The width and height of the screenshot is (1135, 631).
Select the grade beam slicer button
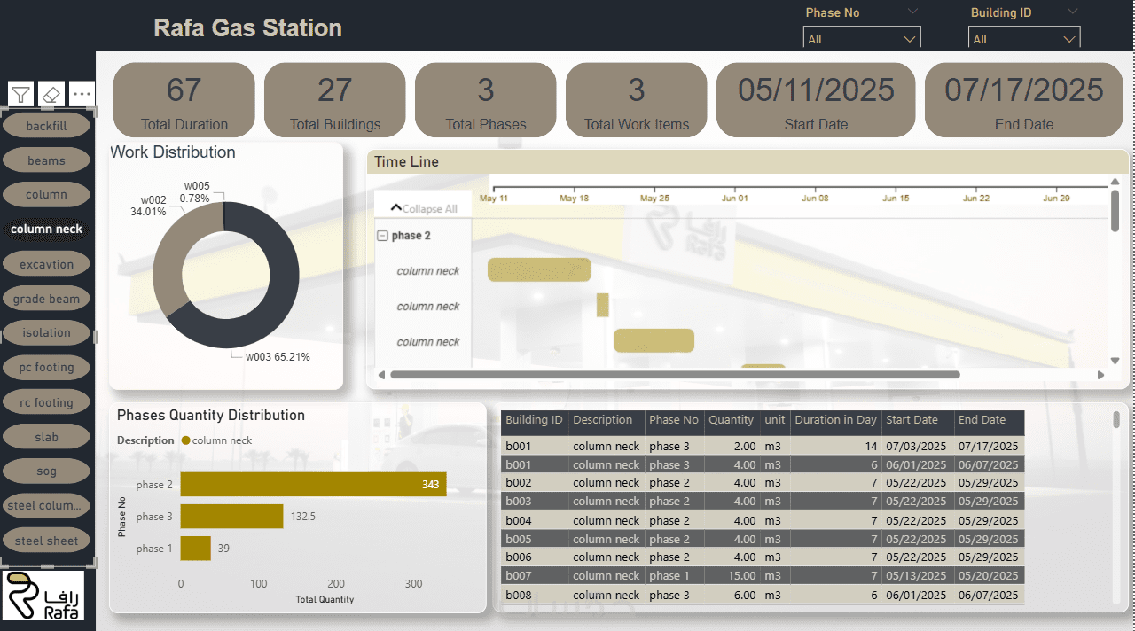pyautogui.click(x=47, y=299)
